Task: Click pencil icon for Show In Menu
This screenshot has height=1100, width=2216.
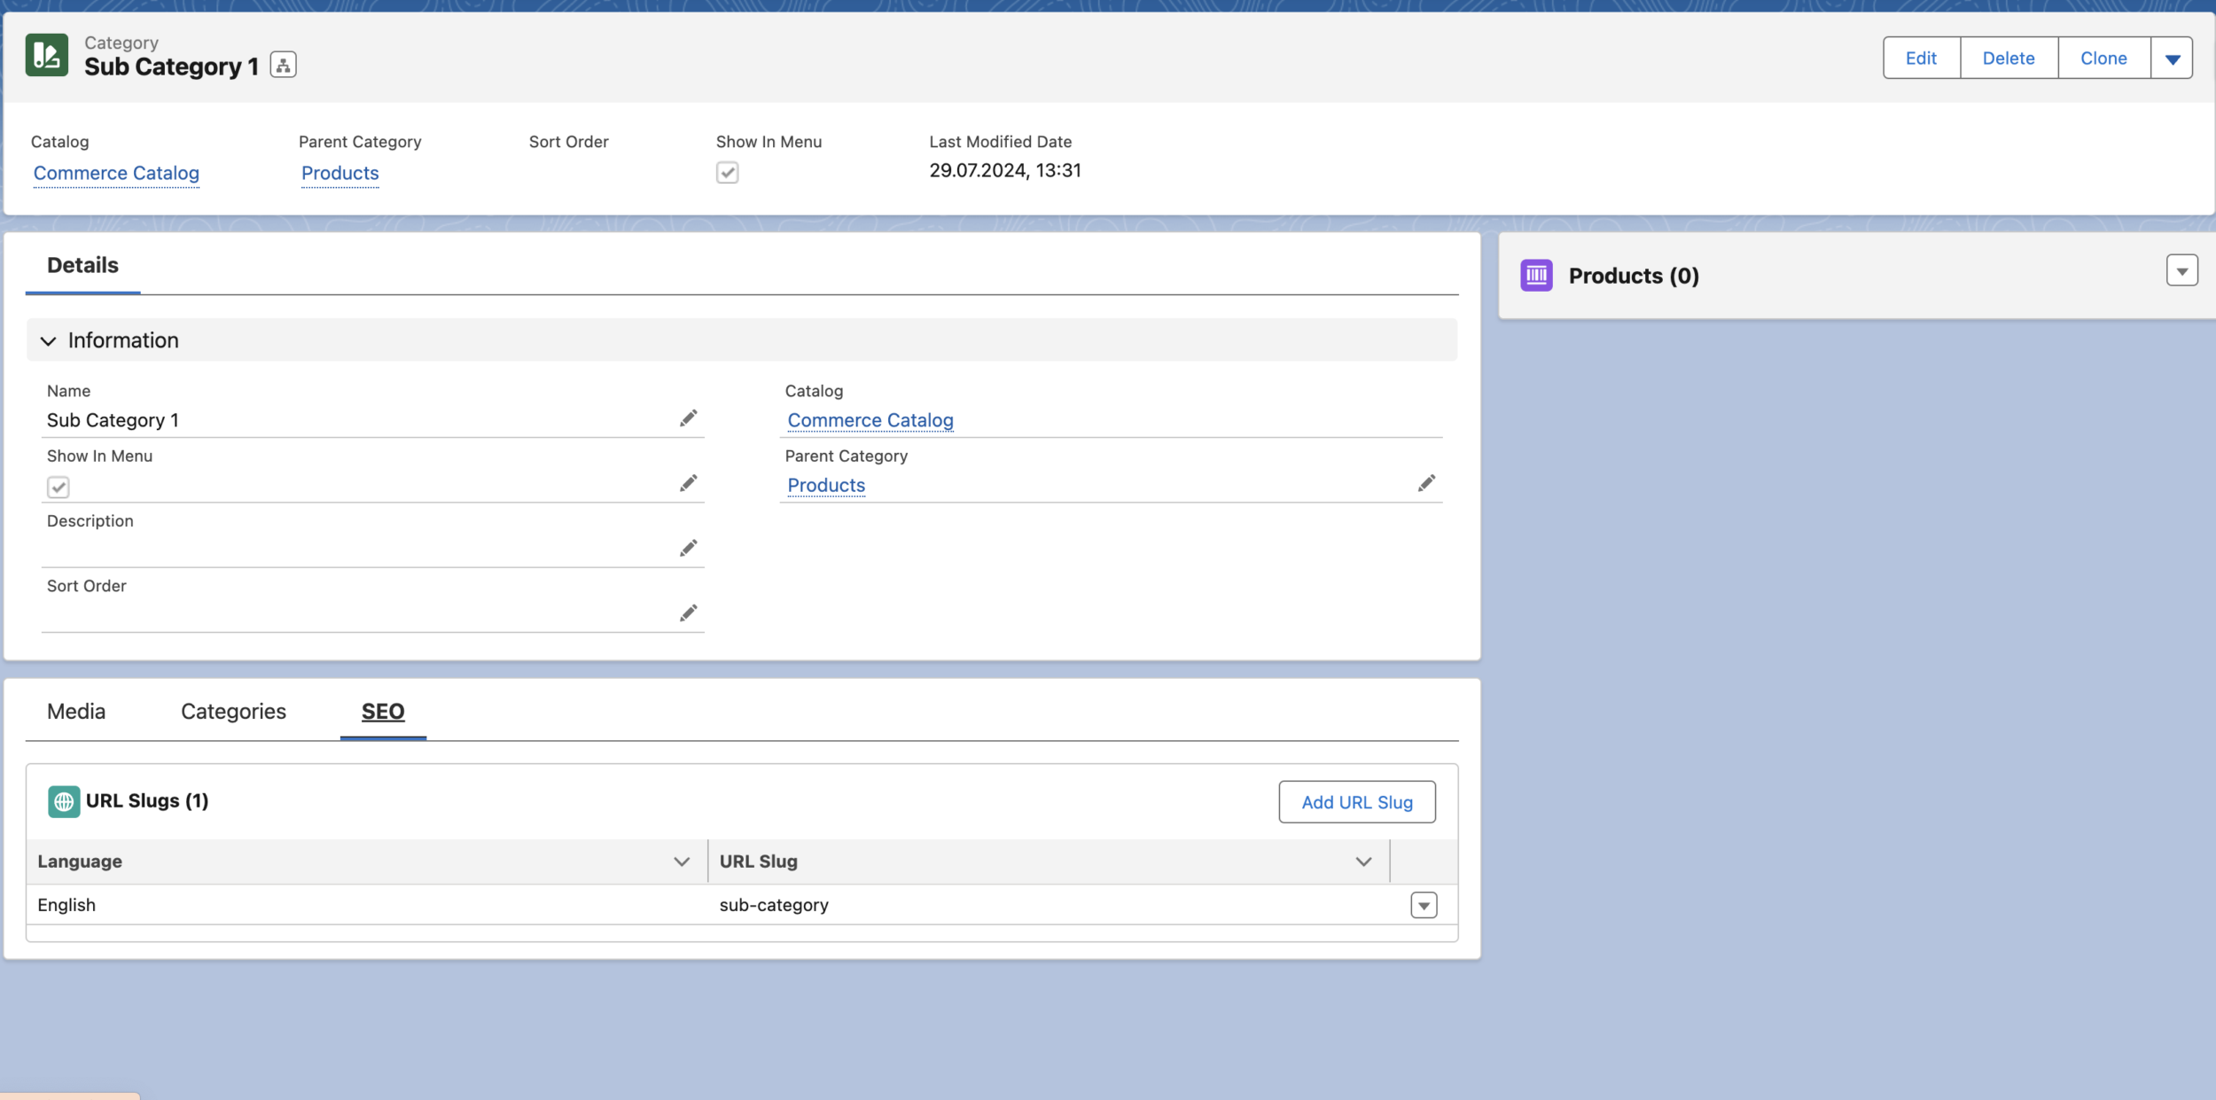Action: (688, 483)
